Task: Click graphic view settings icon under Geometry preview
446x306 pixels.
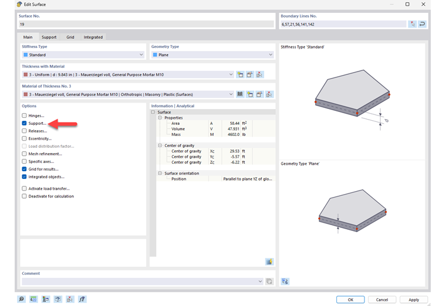Action: click(285, 281)
